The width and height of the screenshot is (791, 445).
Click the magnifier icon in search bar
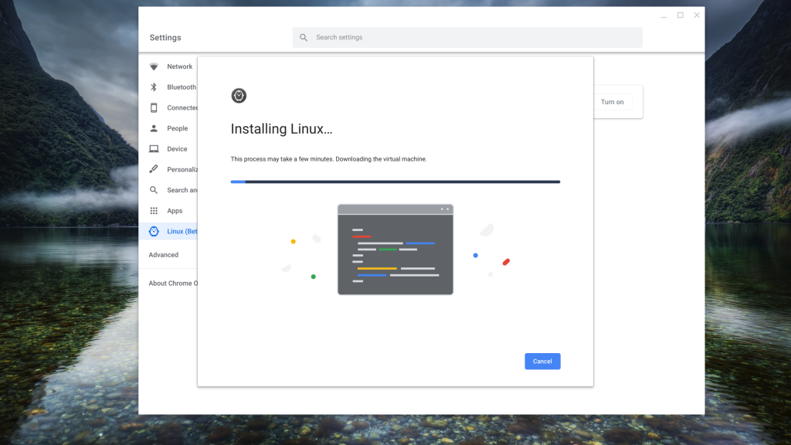pyautogui.click(x=304, y=38)
